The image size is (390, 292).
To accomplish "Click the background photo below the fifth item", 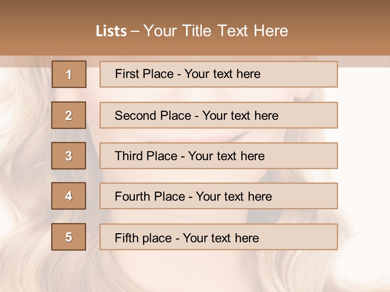I will pos(195,272).
